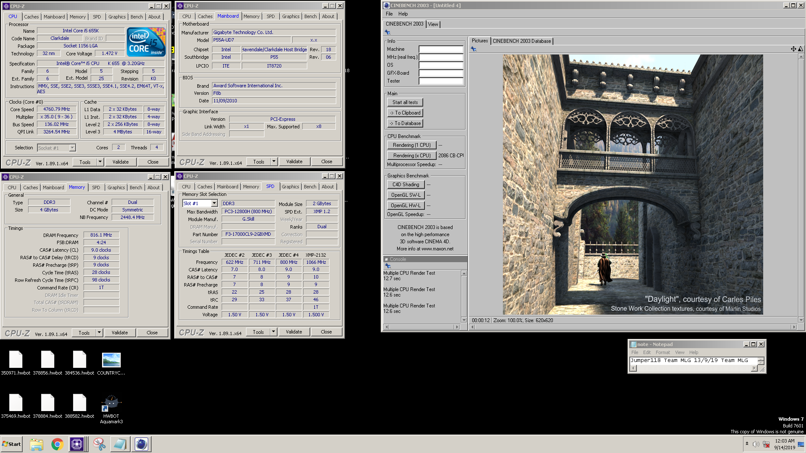The image size is (806, 453).
Task: Open the 350971.hwbot desktop file
Action: 16,363
